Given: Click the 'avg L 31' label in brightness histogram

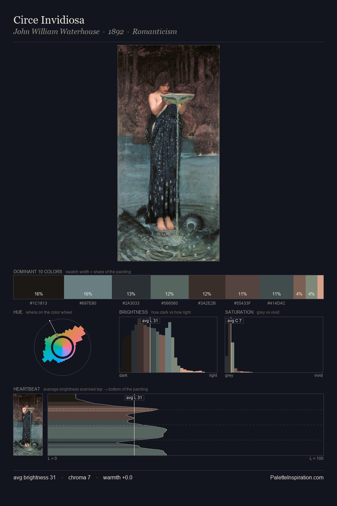Looking at the screenshot, I should 150,321.
